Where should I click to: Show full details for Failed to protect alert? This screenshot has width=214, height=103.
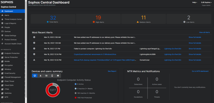(195, 49)
